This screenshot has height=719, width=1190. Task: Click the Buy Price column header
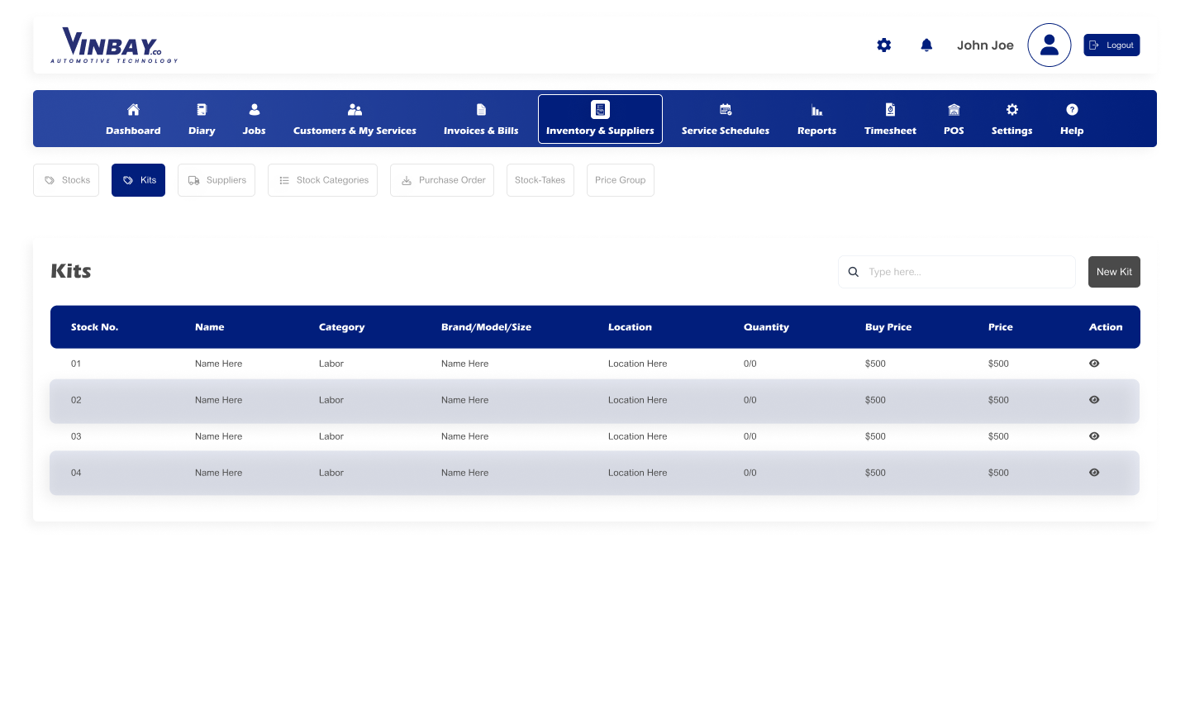pos(888,327)
